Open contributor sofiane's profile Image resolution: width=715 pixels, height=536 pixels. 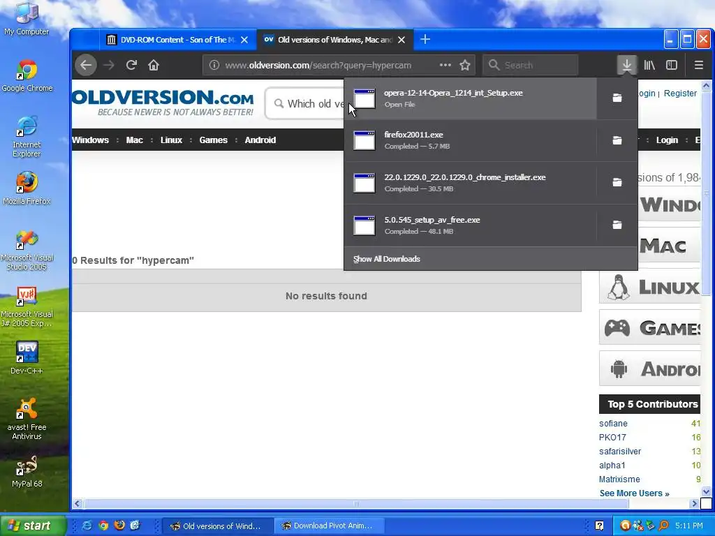pos(613,424)
